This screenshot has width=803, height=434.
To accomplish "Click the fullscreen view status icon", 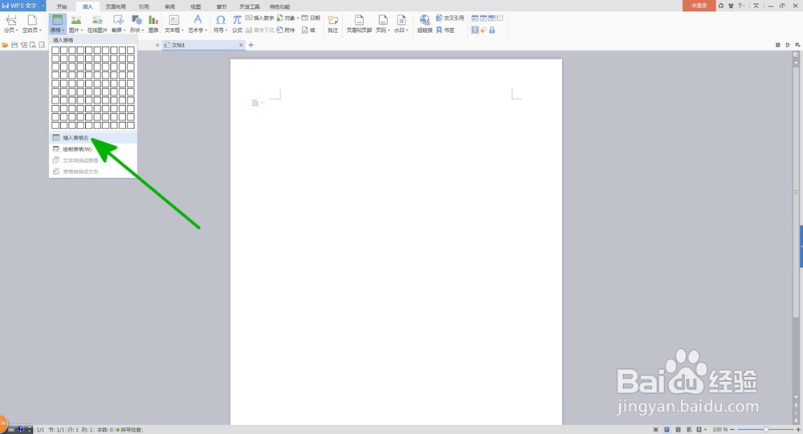I will 655,429.
